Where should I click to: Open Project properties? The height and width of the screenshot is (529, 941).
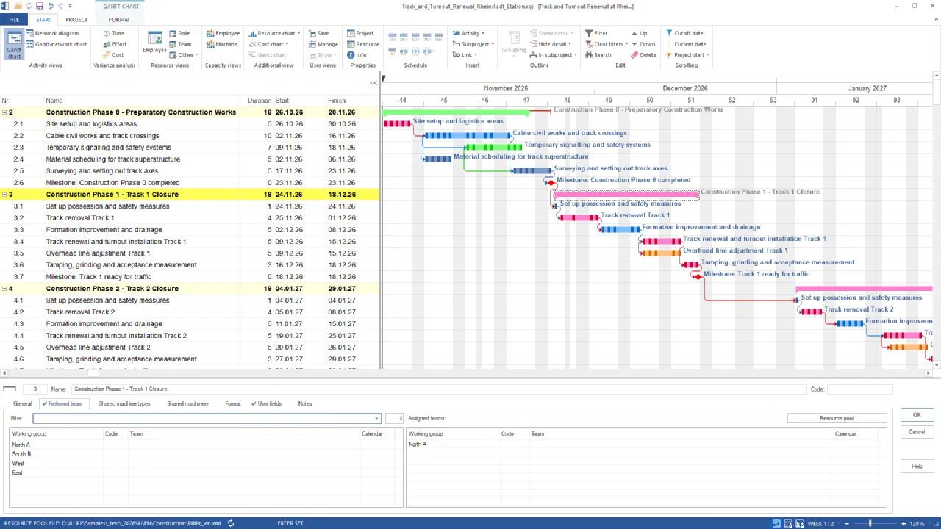coord(360,33)
